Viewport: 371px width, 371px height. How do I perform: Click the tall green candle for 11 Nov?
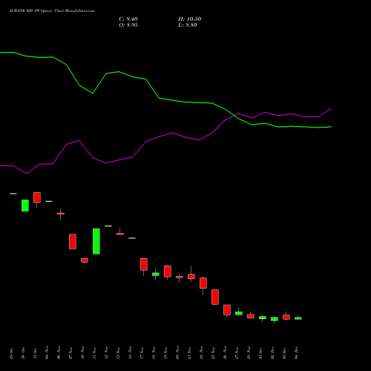point(96,241)
